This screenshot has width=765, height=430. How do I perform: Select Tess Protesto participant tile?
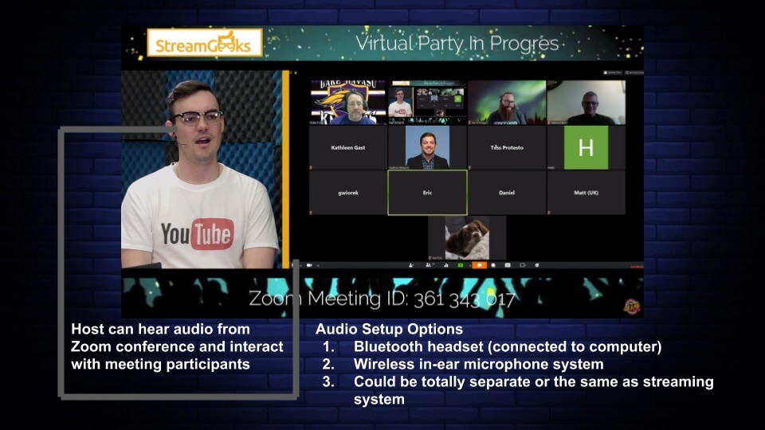[507, 148]
